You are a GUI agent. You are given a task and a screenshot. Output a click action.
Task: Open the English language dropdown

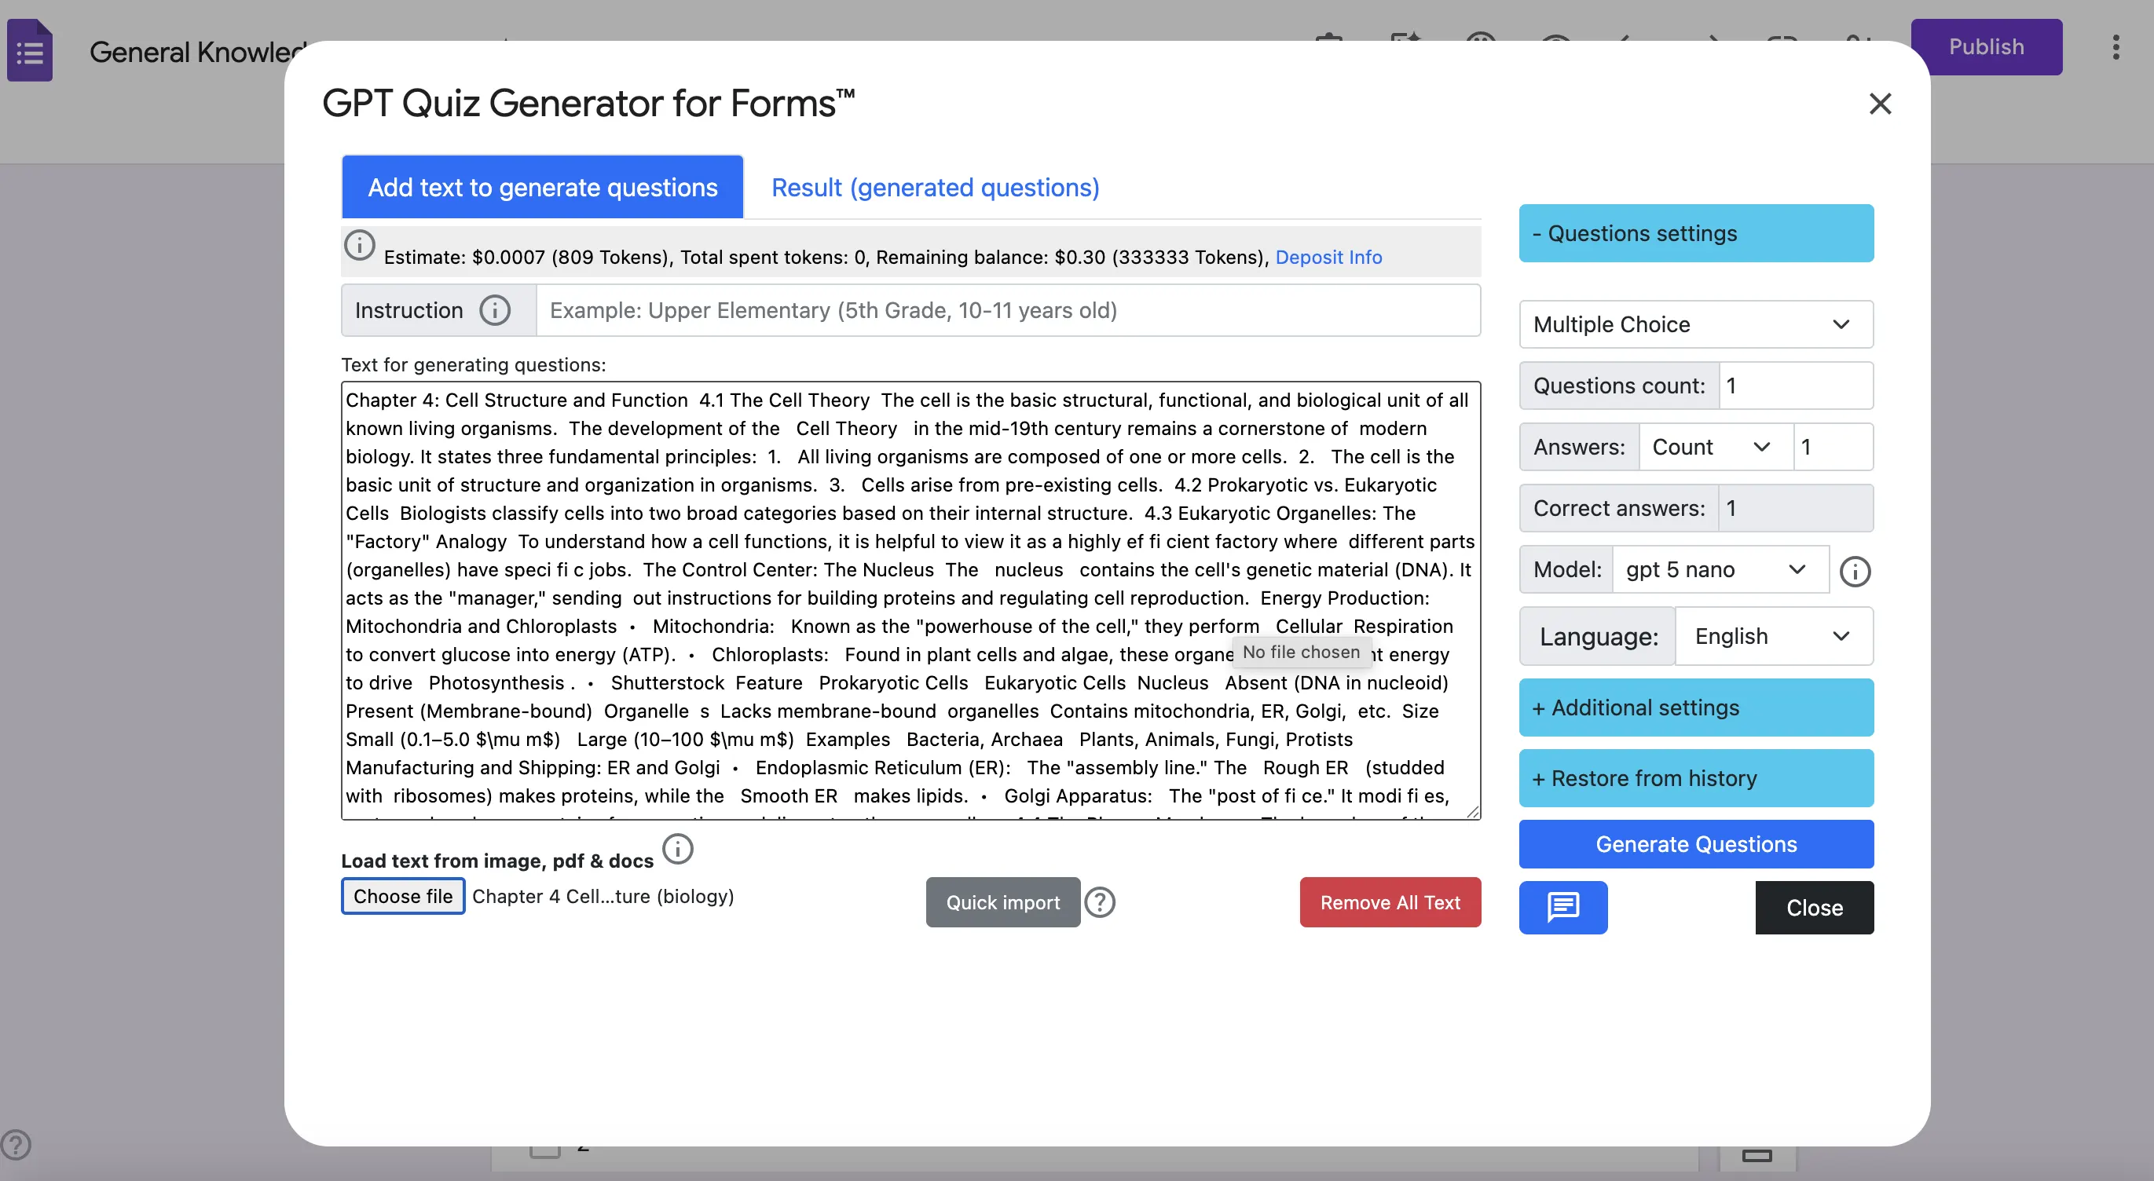(x=1772, y=636)
